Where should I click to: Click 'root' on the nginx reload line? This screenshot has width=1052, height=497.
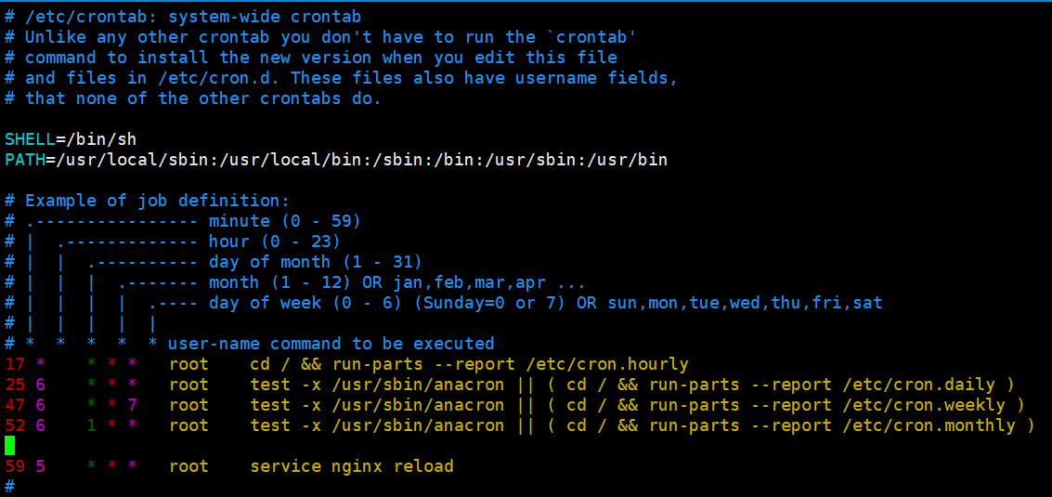(x=188, y=466)
